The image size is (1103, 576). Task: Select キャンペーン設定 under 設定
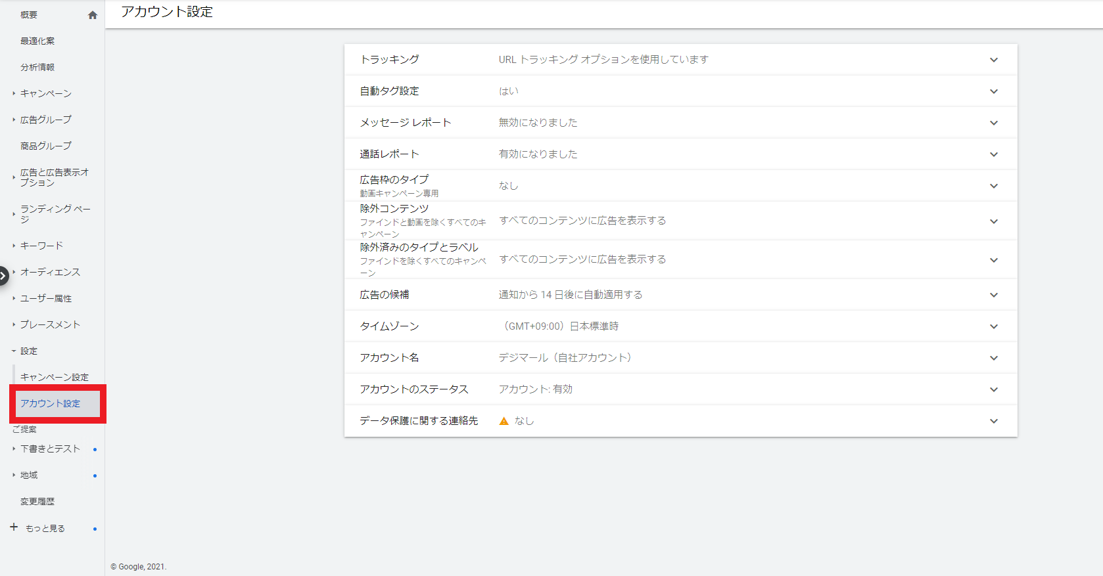click(55, 377)
